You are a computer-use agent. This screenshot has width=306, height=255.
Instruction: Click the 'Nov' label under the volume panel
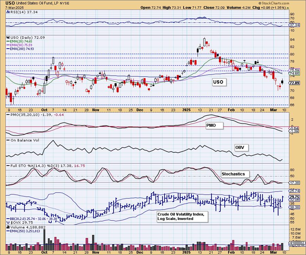[x=96, y=252]
